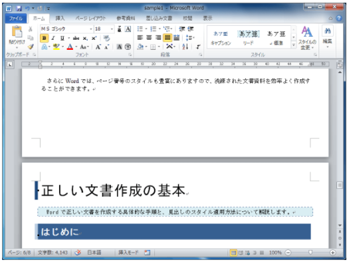
Task: Toggle Superscript button
Action: (94, 38)
